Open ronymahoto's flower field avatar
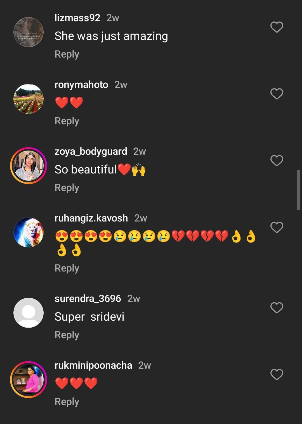This screenshot has width=302, height=424. click(x=29, y=99)
